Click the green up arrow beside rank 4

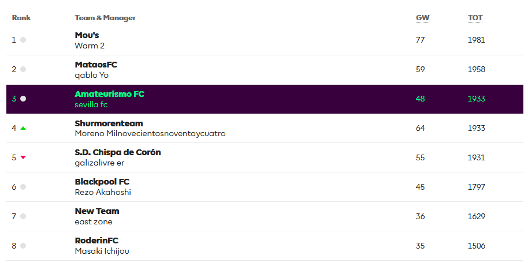pyautogui.click(x=23, y=128)
